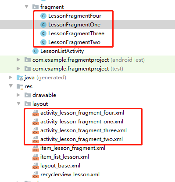
Task: Click class icon of LessonFragmentTwo
Action: tap(43, 42)
